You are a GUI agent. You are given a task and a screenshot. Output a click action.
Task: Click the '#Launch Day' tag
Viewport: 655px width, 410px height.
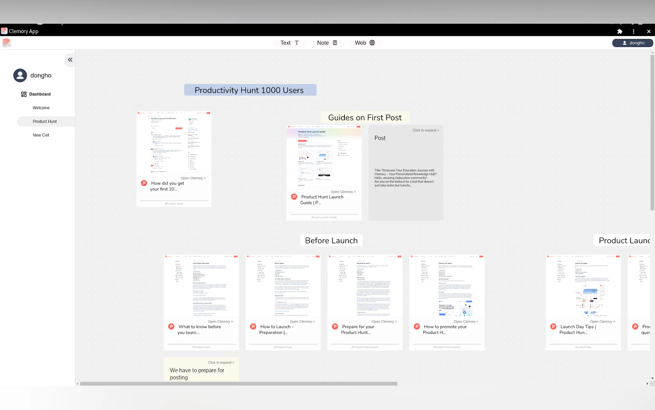click(x=583, y=347)
